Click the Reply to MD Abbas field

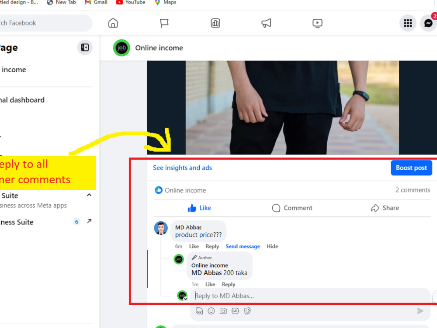[310, 296]
